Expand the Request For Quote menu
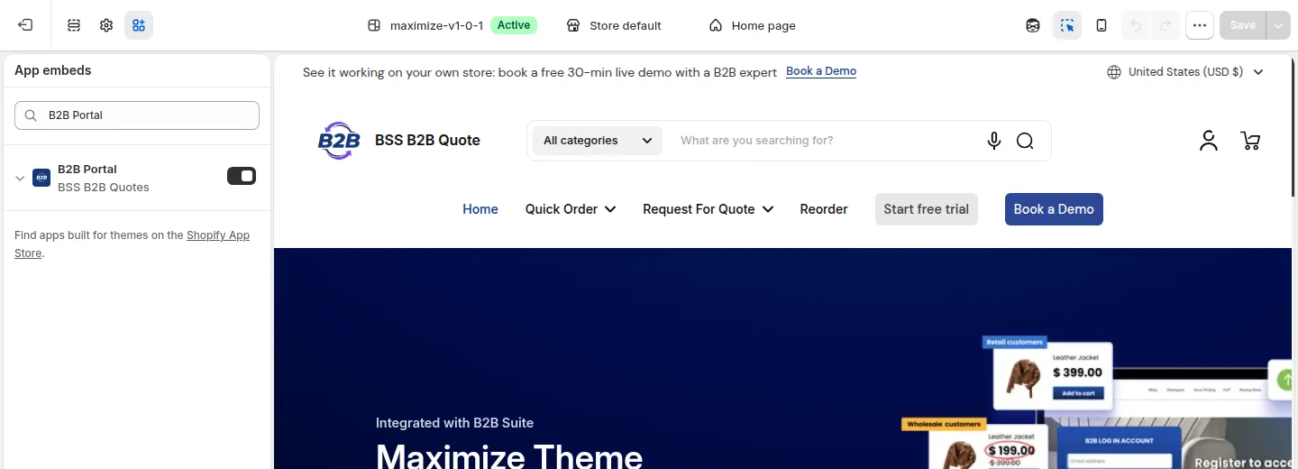The image size is (1298, 469). (708, 209)
